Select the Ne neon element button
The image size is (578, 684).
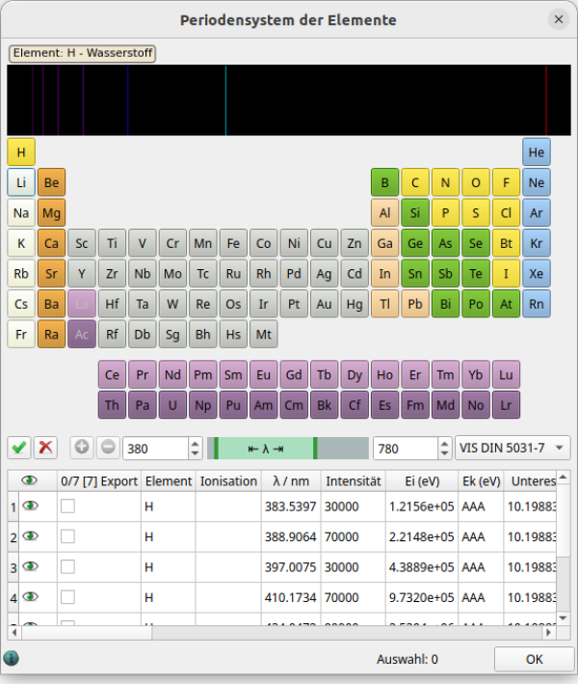point(537,182)
